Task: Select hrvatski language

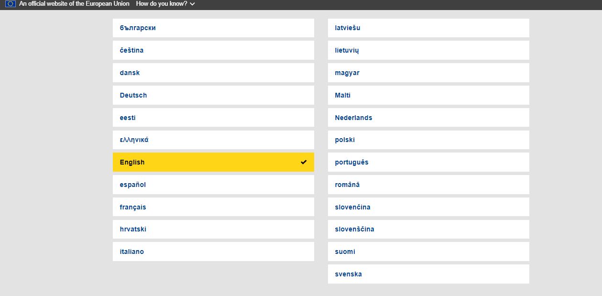Action: 213,229
